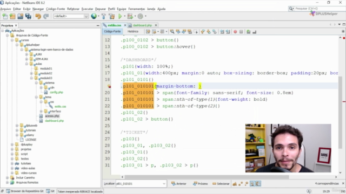Image resolution: width=346 pixels, height=194 pixels.
Task: Expand the dplusweb folder node
Action: click(x=17, y=126)
